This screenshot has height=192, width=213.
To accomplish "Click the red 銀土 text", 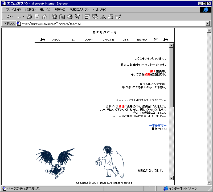I will tap(153, 71).
